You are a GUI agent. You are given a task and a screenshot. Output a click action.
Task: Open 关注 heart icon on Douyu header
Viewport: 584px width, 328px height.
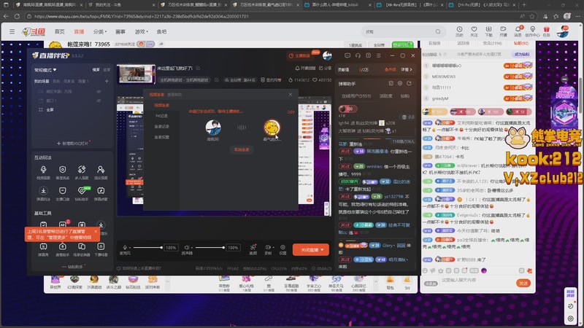point(474,29)
